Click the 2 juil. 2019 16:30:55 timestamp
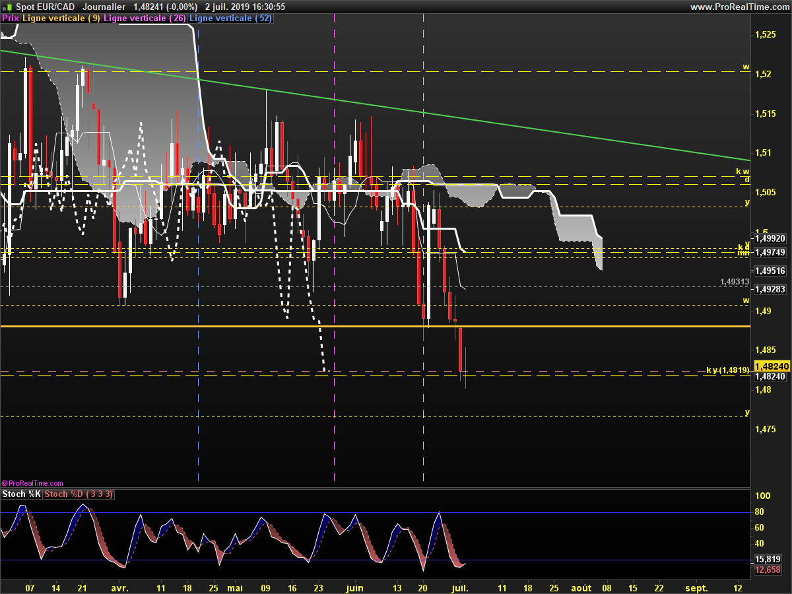The image size is (792, 594). (245, 7)
